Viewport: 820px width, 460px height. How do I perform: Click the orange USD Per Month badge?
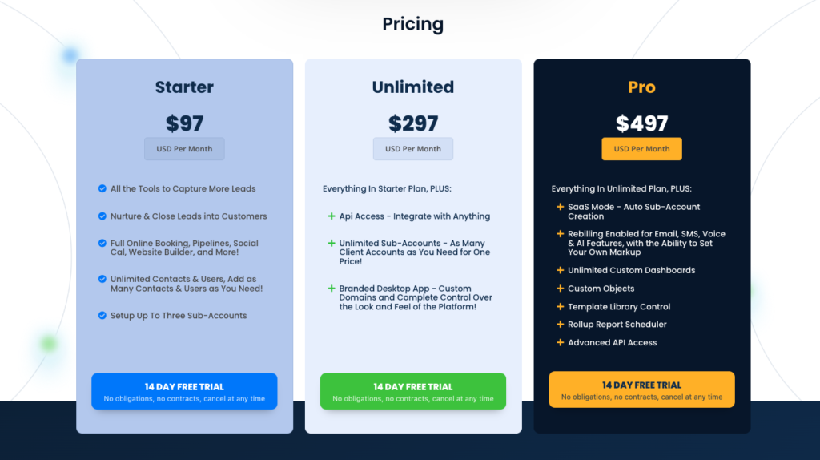tap(641, 148)
